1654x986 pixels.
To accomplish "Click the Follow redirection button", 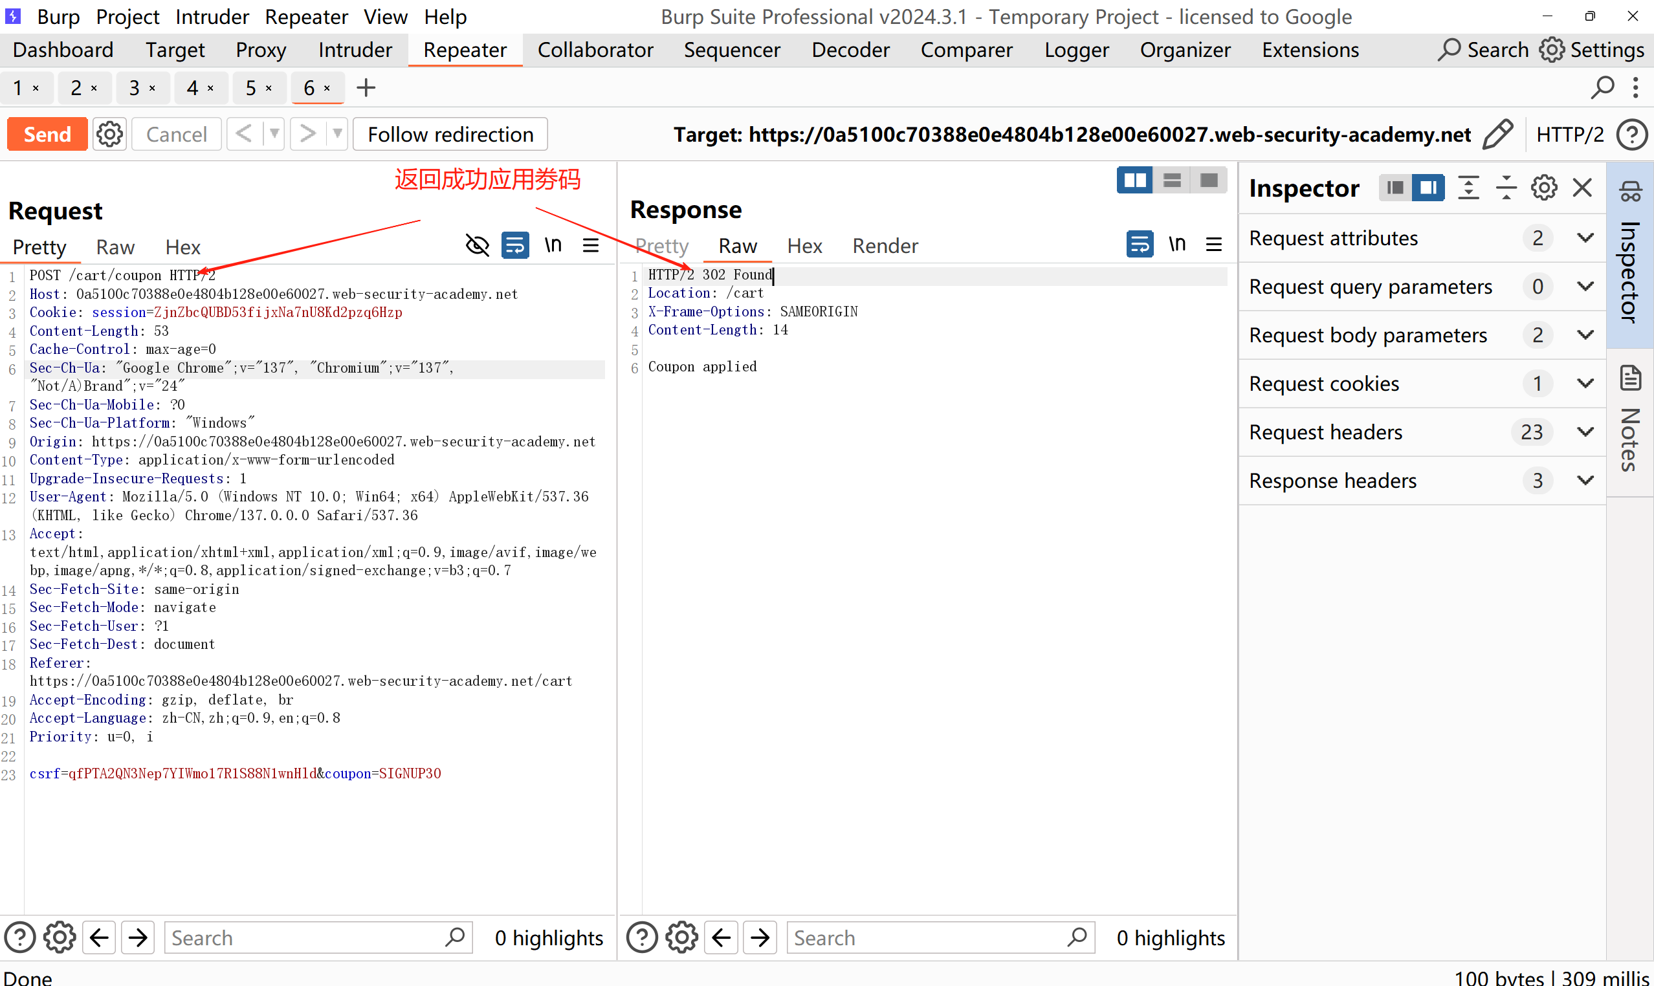I will pyautogui.click(x=450, y=134).
